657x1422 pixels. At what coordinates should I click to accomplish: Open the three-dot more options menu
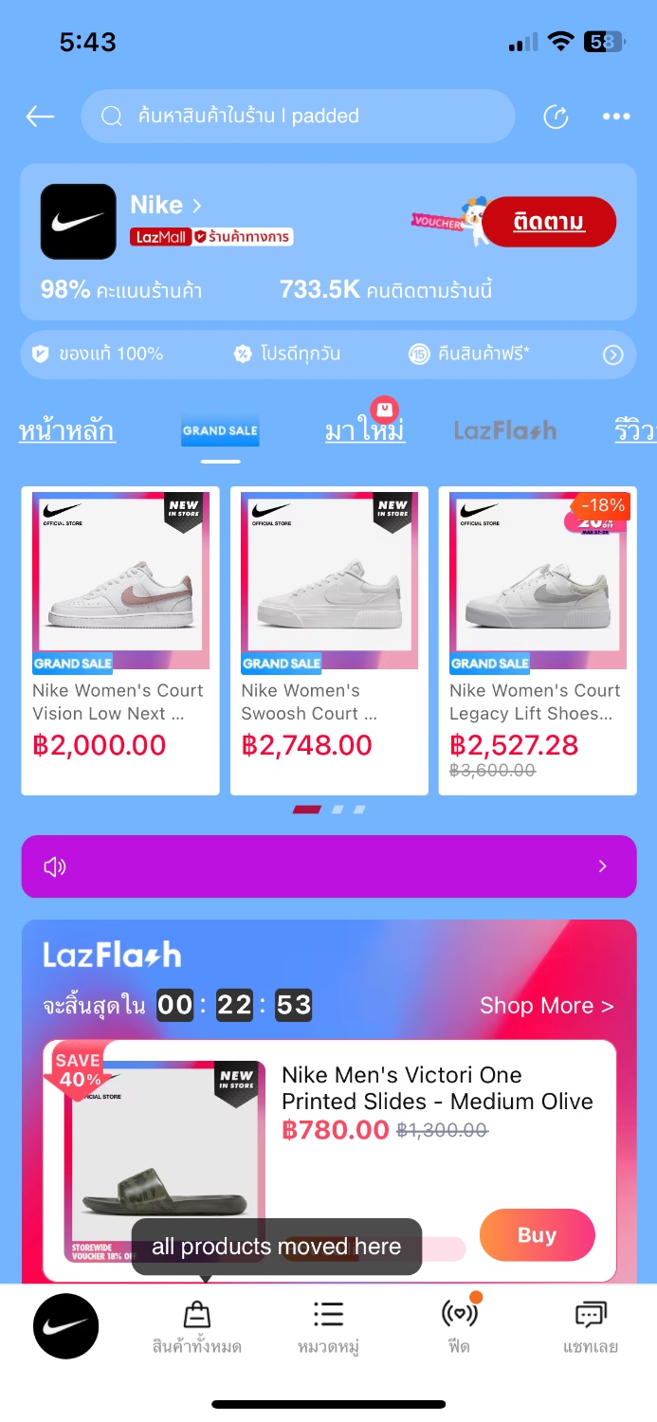point(616,117)
